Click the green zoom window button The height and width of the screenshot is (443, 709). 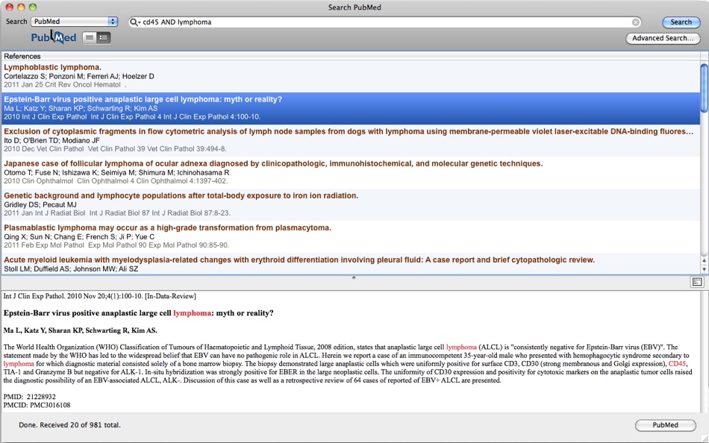click(x=33, y=7)
